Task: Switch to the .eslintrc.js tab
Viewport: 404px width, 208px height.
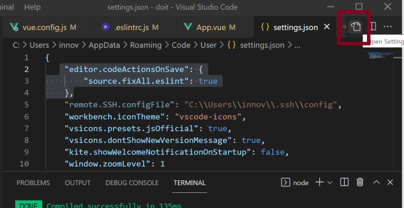Action: tap(136, 27)
